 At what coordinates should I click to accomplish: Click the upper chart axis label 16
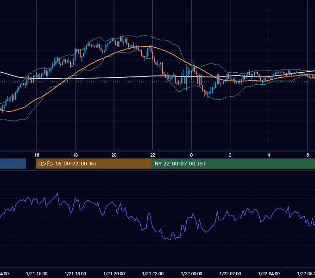click(37, 155)
